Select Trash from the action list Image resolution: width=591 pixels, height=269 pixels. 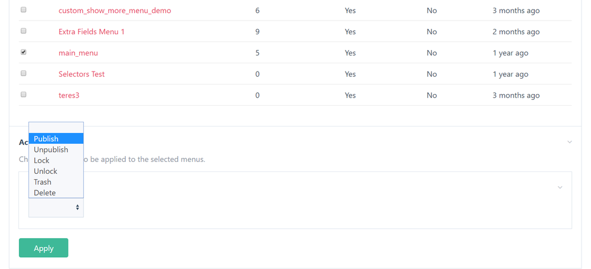(56, 182)
